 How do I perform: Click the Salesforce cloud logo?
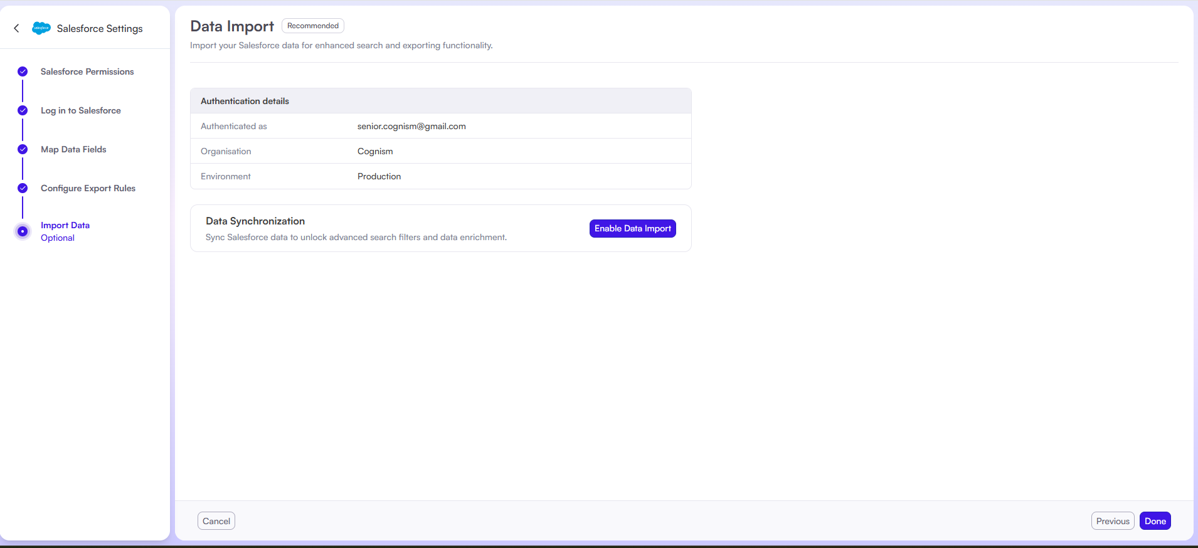(x=41, y=28)
